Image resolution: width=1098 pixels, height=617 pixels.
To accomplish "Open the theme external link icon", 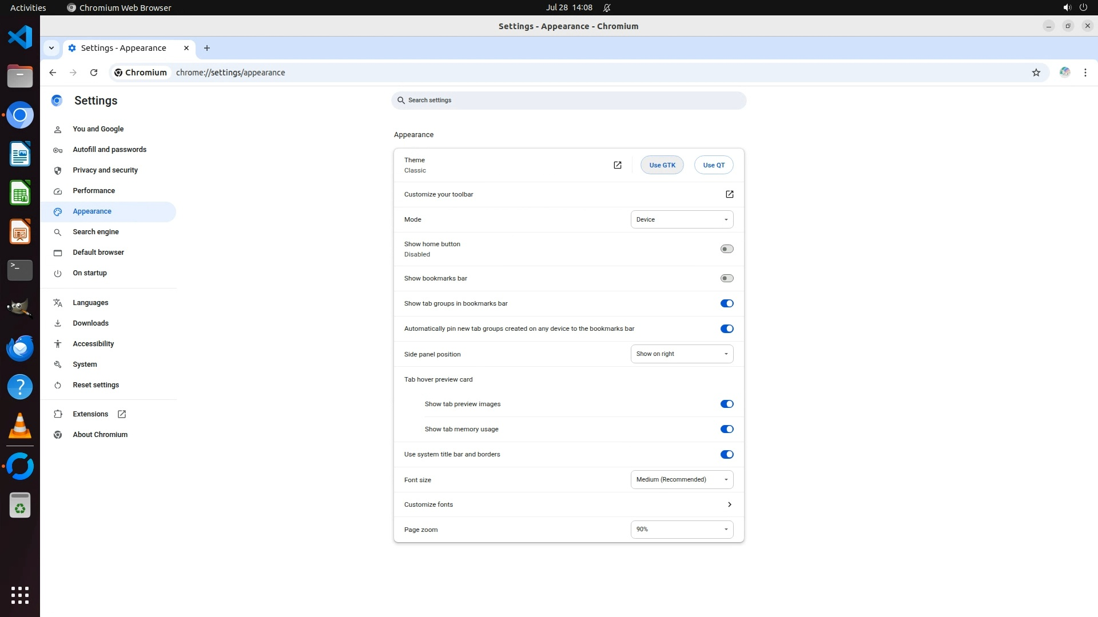I will [x=617, y=165].
